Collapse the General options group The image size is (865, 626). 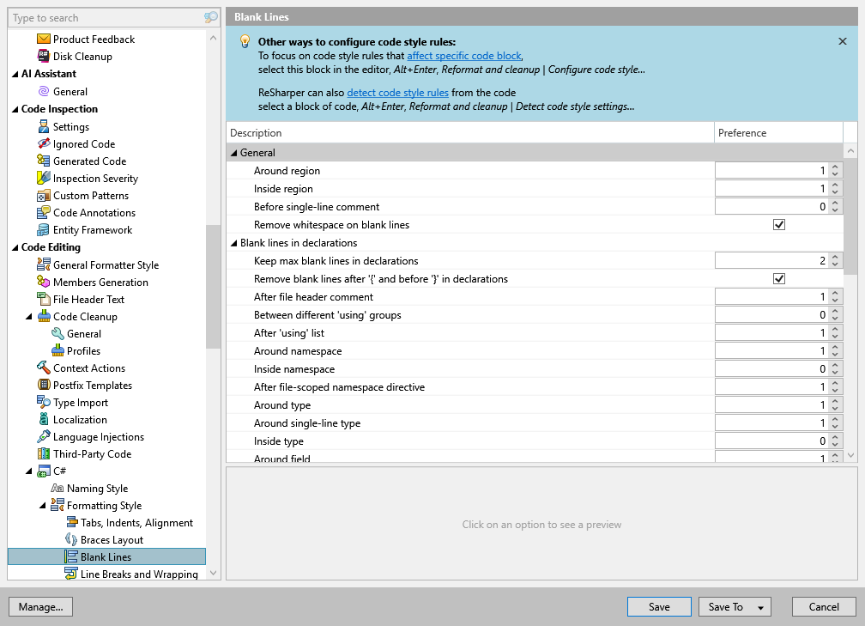pos(233,153)
